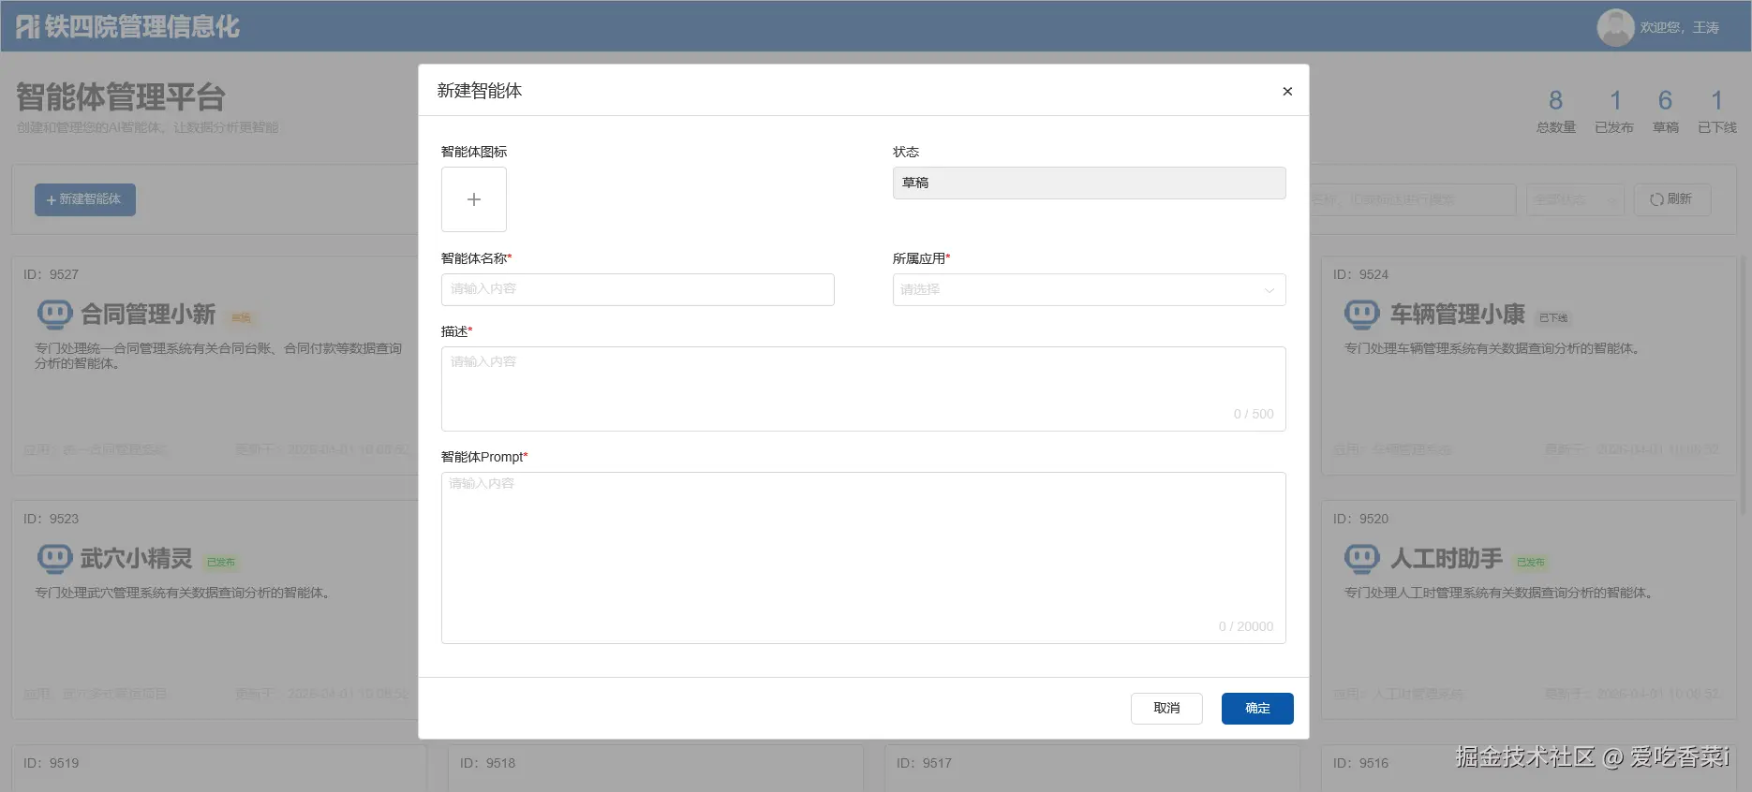Click the 取消 button
This screenshot has height=792, width=1752.
point(1166,709)
